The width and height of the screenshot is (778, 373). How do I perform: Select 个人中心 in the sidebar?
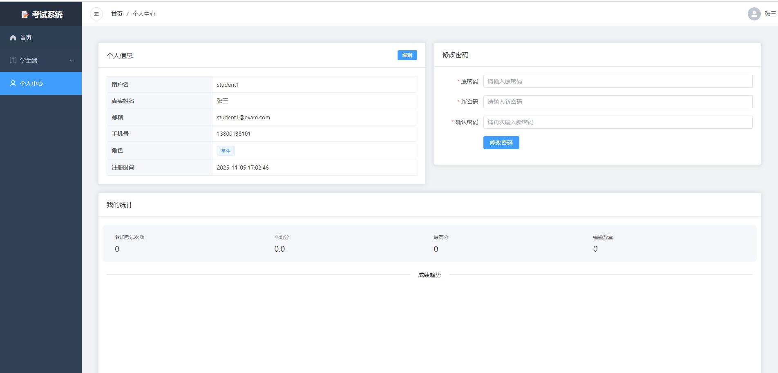[31, 83]
